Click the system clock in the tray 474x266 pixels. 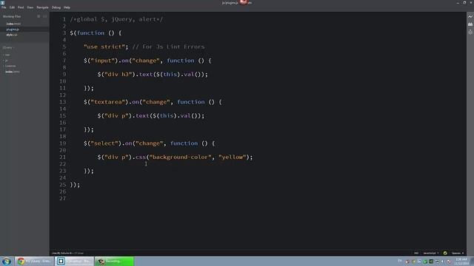pos(461,261)
